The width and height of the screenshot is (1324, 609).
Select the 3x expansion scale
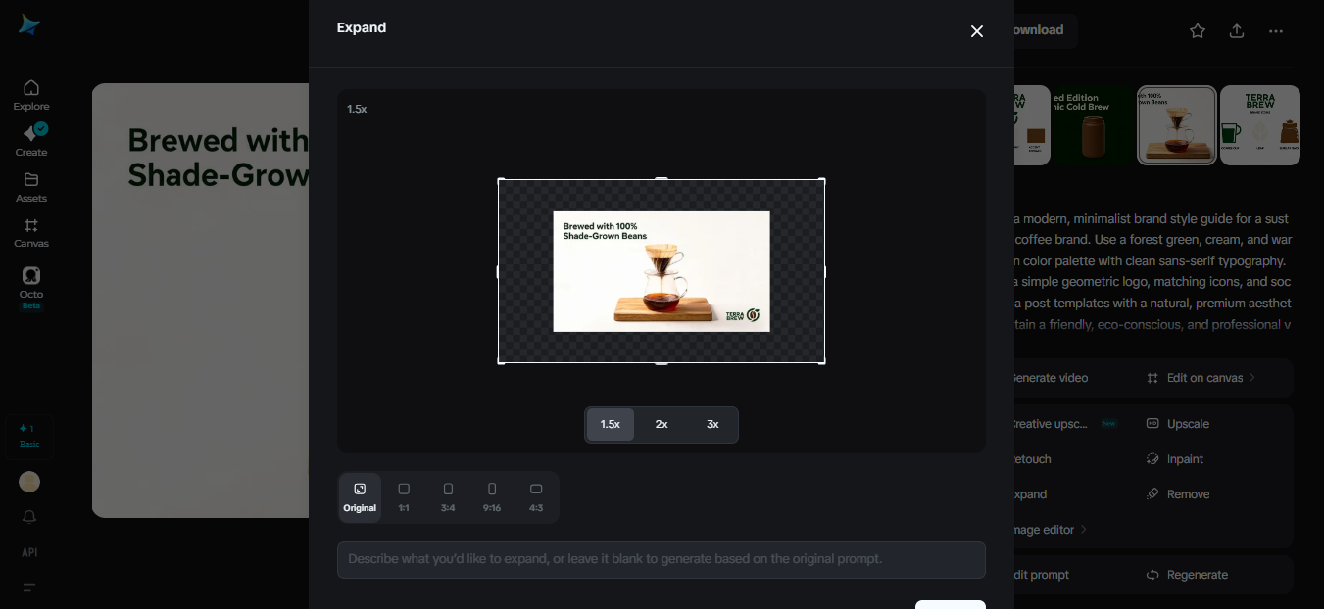(x=712, y=424)
